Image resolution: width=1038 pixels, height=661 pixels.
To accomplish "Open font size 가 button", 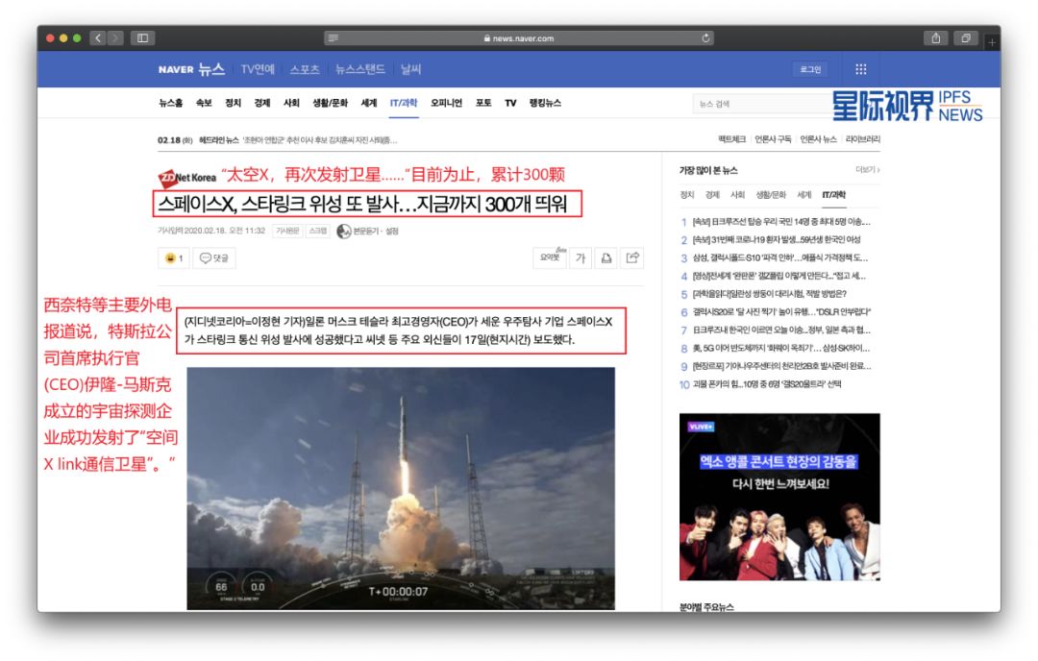I will (x=581, y=258).
